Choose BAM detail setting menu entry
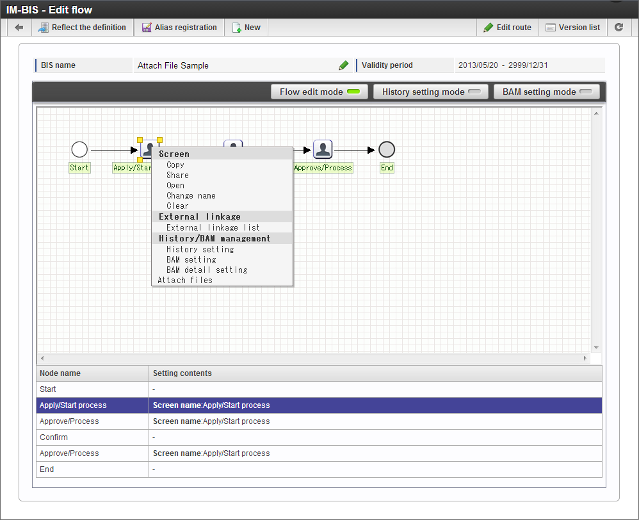Viewport: 639px width, 520px height. [207, 270]
